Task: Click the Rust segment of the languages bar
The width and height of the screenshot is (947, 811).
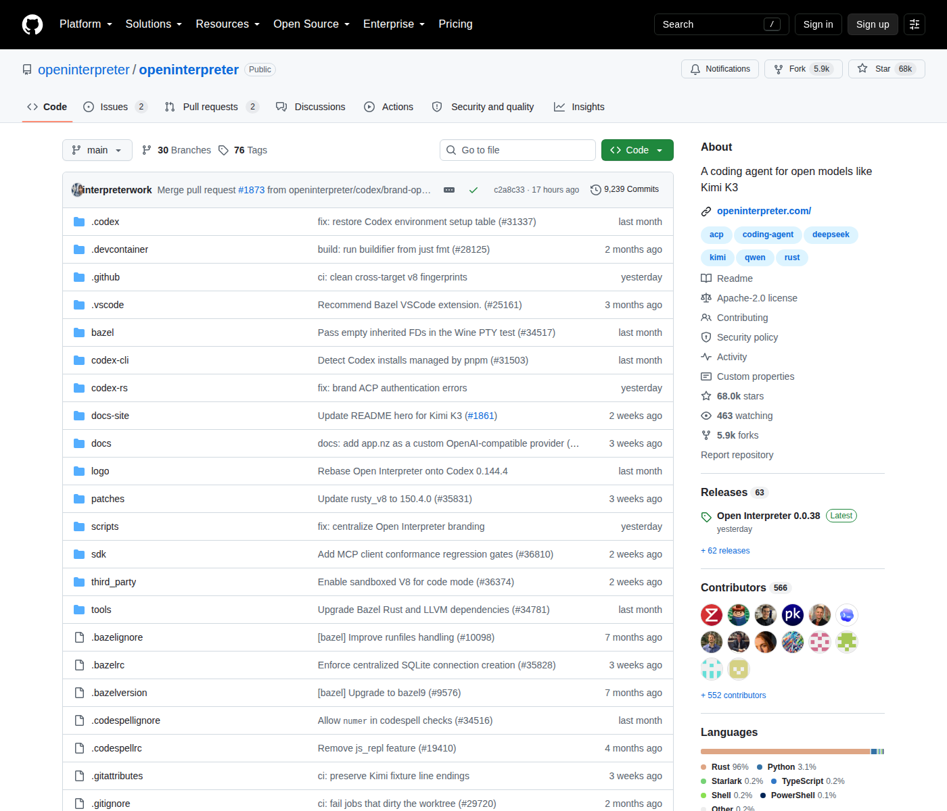Action: click(785, 752)
